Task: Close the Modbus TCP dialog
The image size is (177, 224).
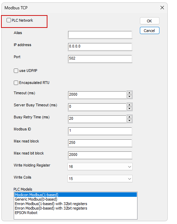Action: pos(162,8)
